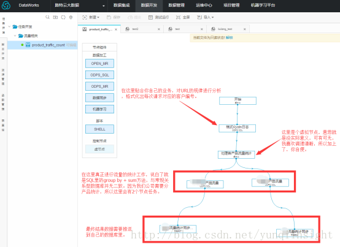Open the 导入 import dropdown
340x247 pixels.
tap(205, 17)
